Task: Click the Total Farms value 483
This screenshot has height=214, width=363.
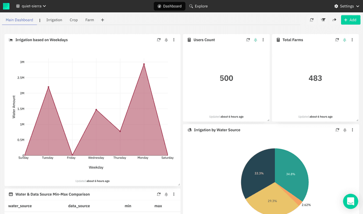Action: tap(315, 78)
